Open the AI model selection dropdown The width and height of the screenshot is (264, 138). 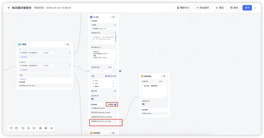click(x=104, y=29)
